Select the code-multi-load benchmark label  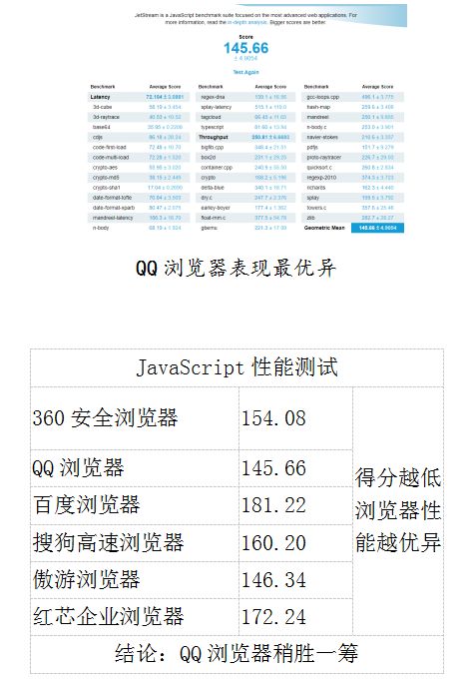coord(111,158)
